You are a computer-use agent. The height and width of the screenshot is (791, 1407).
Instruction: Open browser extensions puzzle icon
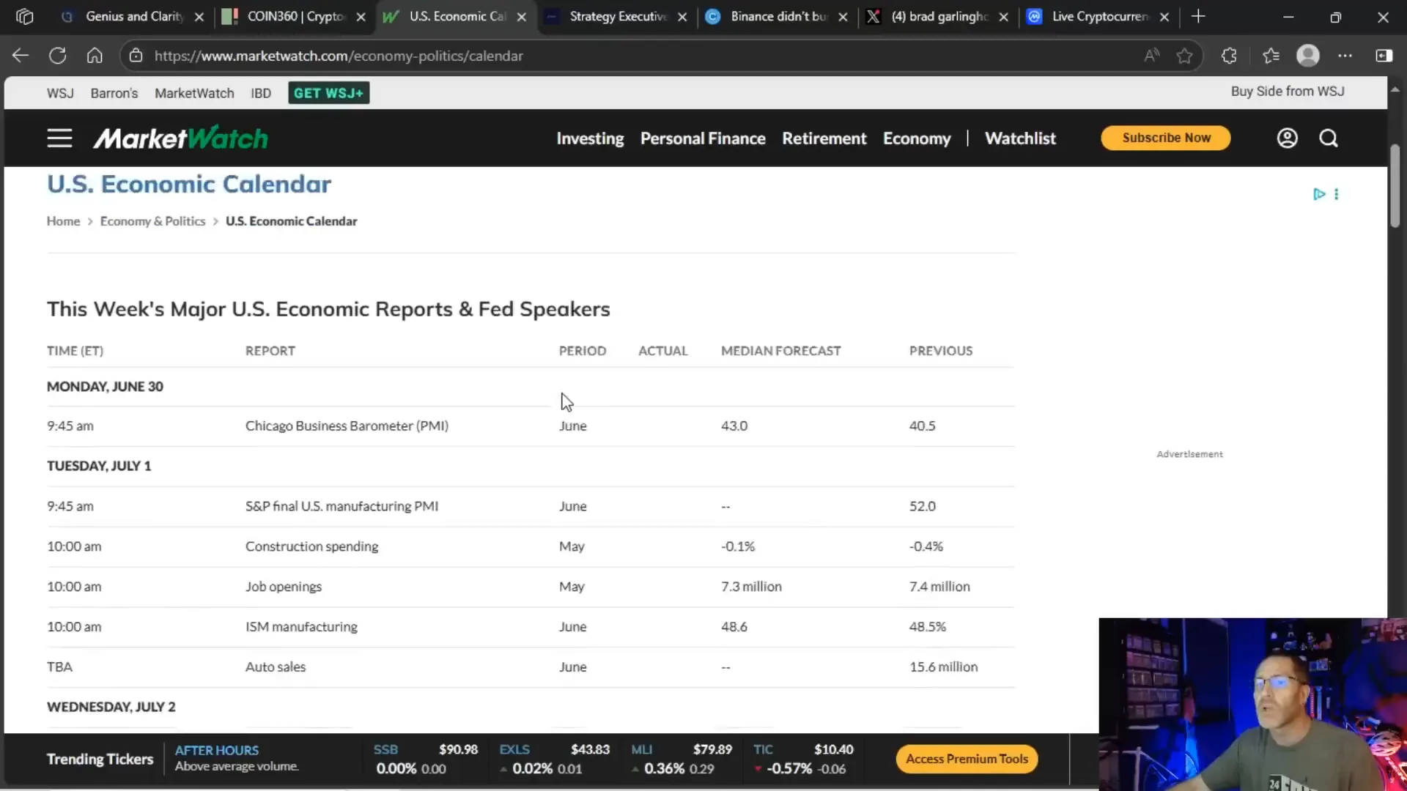1229,56
